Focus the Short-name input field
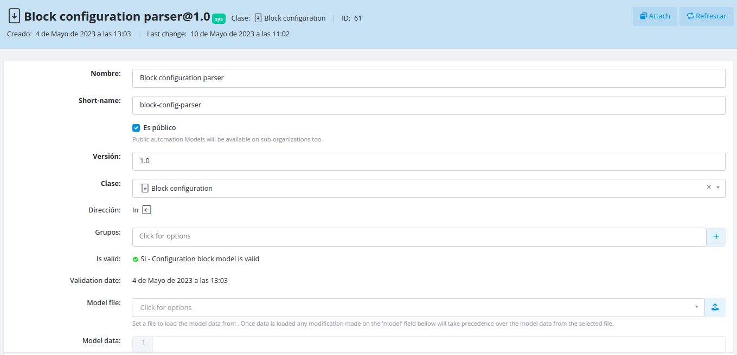The width and height of the screenshot is (737, 355). click(x=428, y=105)
